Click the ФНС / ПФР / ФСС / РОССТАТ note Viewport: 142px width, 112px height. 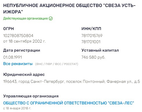[57, 64]
